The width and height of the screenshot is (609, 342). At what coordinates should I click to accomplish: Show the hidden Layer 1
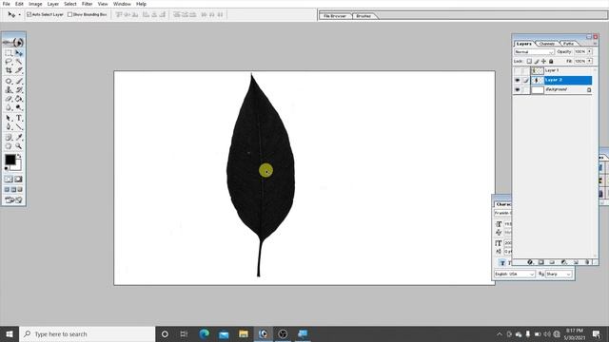click(517, 70)
